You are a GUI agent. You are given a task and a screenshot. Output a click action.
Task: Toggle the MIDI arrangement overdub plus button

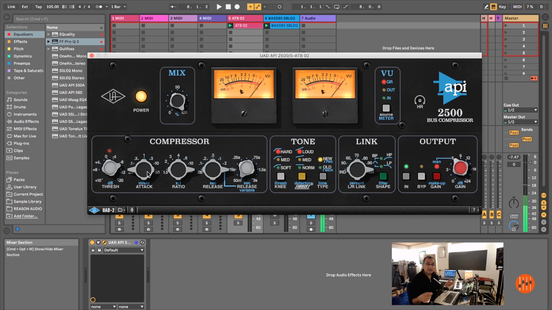[250, 7]
